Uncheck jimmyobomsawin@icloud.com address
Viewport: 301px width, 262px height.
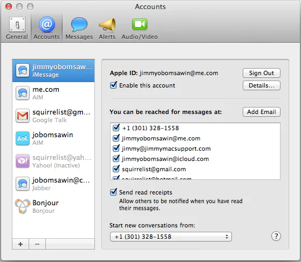116,159
